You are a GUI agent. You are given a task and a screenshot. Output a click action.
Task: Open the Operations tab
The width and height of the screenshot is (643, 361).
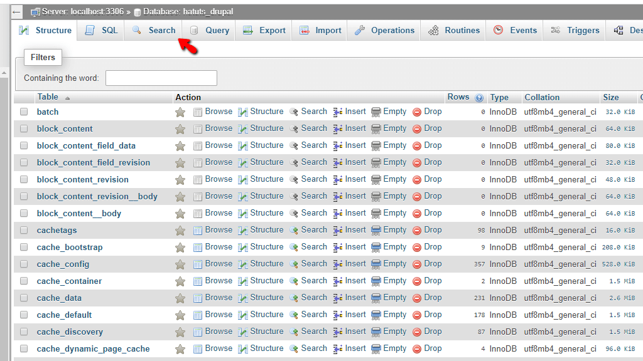click(x=384, y=30)
